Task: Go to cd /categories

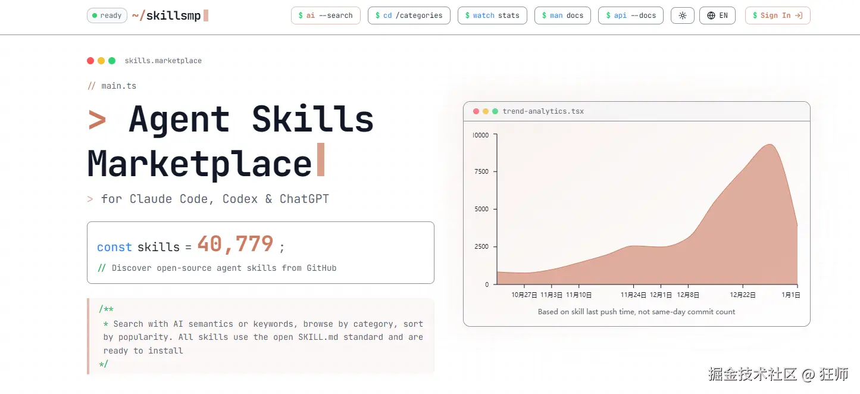Action: point(409,15)
